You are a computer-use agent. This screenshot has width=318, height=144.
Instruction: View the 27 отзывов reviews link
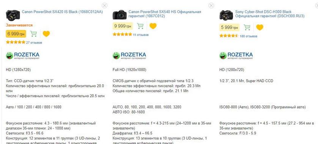tap(34, 43)
